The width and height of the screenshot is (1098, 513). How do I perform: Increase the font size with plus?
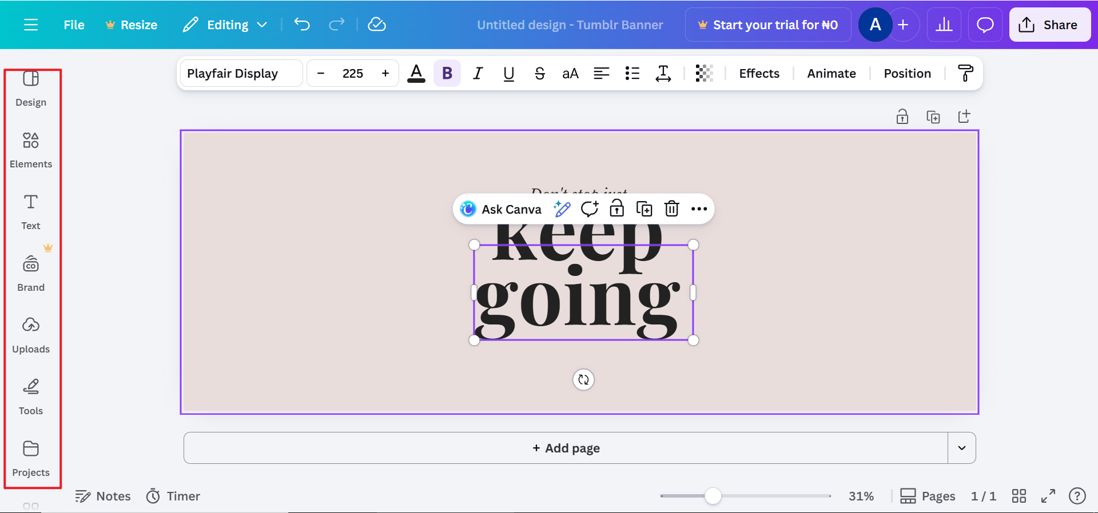click(x=385, y=73)
